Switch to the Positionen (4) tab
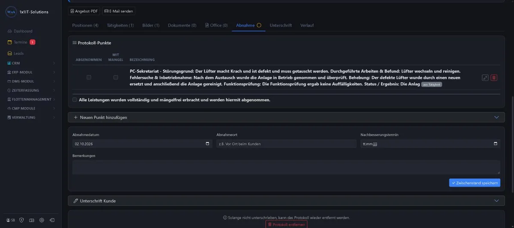 (x=85, y=25)
